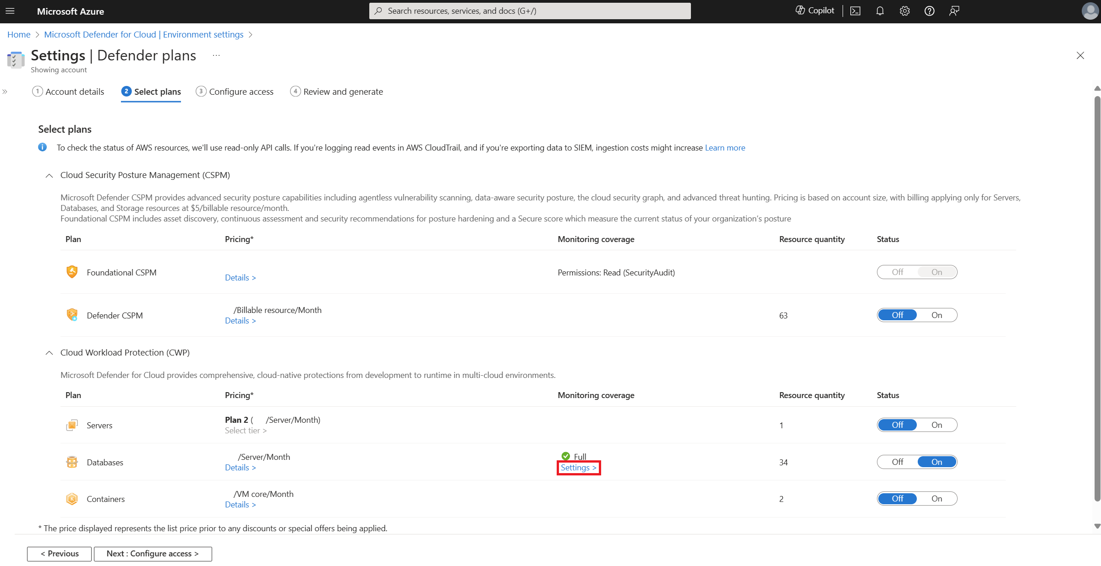Image resolution: width=1101 pixels, height=566 pixels.
Task: Open the help question mark icon
Action: 929,11
